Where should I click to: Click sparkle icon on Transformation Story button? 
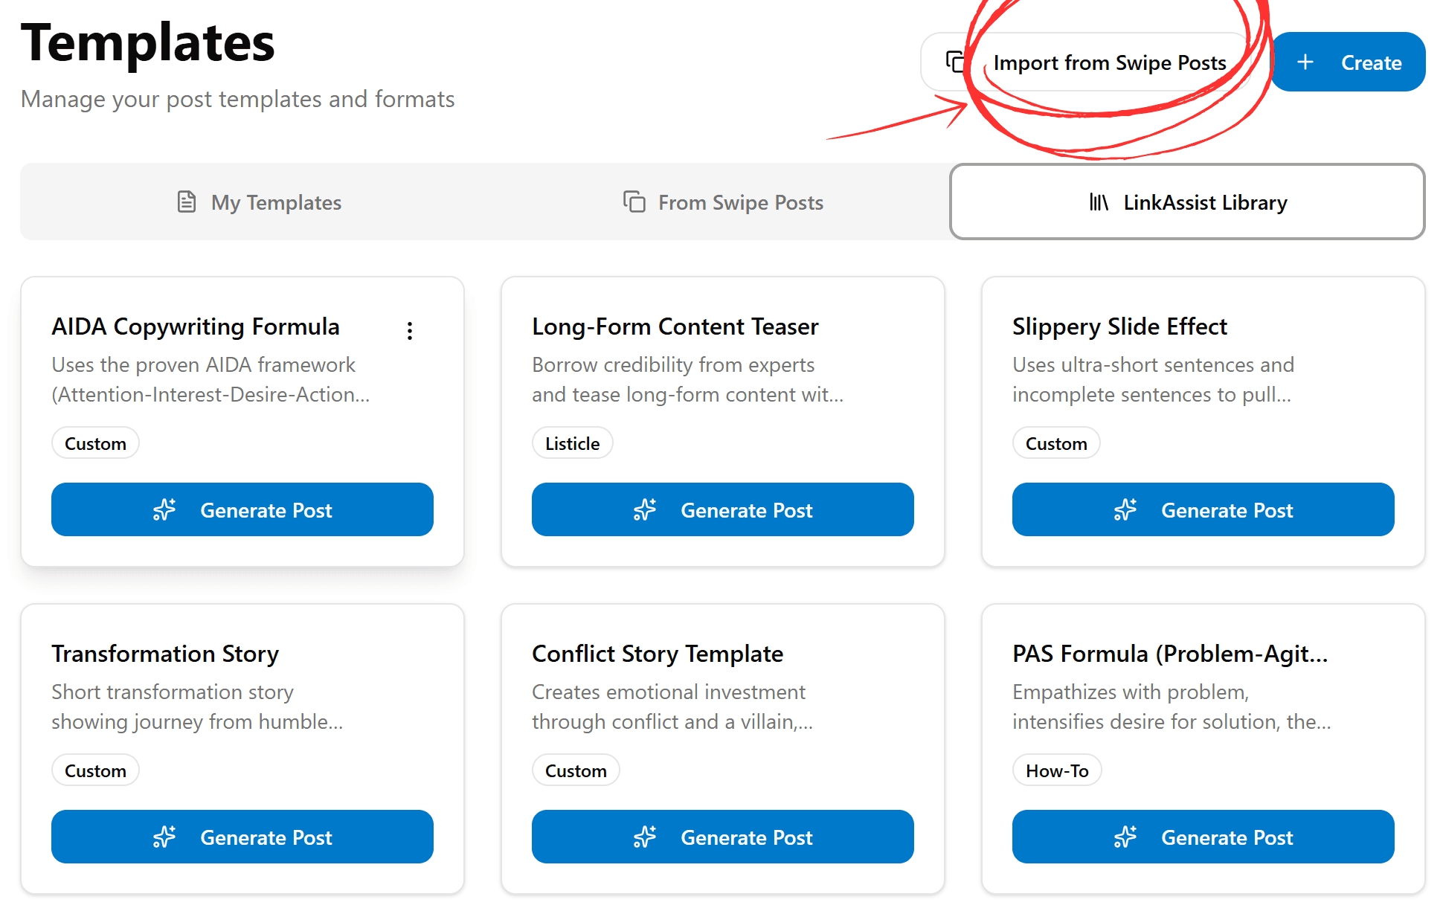pos(164,837)
